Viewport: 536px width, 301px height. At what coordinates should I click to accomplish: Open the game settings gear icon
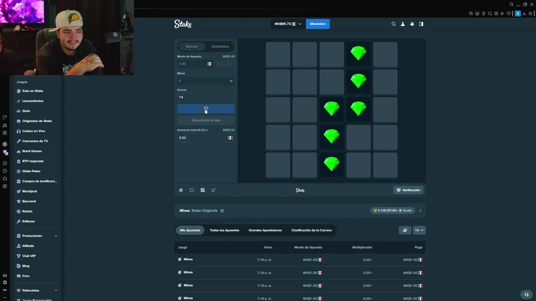[181, 190]
